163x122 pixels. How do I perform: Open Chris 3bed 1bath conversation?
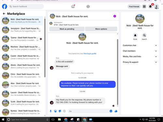[22, 75]
